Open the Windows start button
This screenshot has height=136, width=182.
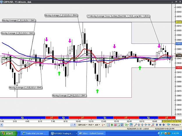click(x=8, y=133)
